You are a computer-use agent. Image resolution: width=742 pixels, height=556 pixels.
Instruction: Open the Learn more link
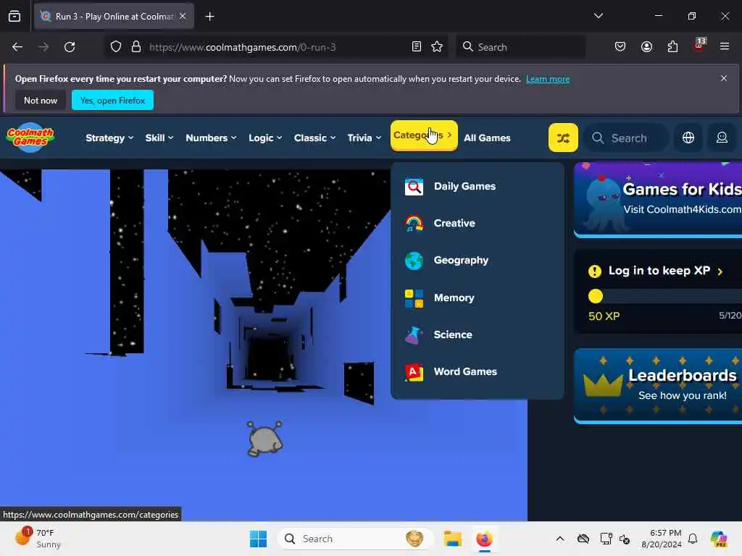pos(548,79)
